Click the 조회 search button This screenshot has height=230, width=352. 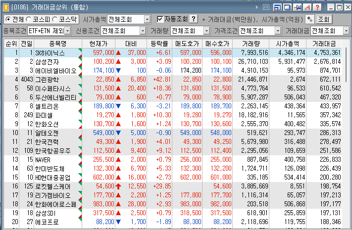point(323,19)
